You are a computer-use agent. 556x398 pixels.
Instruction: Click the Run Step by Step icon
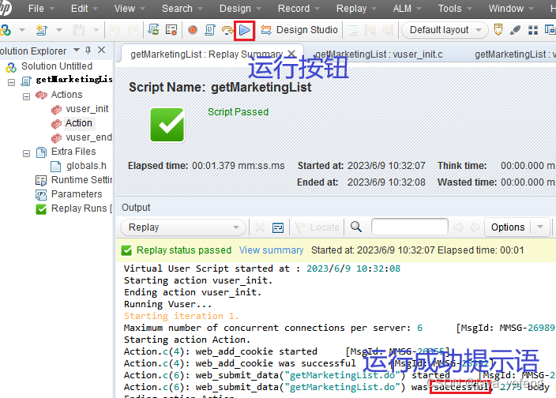(227, 31)
